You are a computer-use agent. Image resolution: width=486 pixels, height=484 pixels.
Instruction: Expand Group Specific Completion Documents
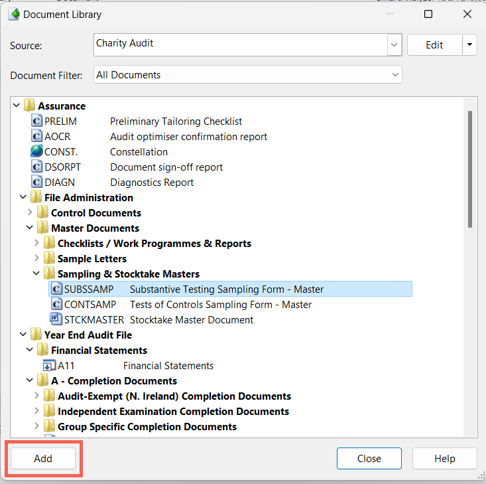[x=36, y=426]
